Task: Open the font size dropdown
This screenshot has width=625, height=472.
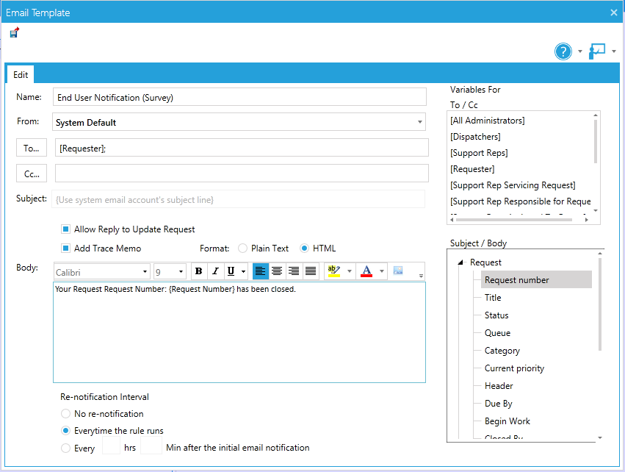Action: pyautogui.click(x=181, y=272)
